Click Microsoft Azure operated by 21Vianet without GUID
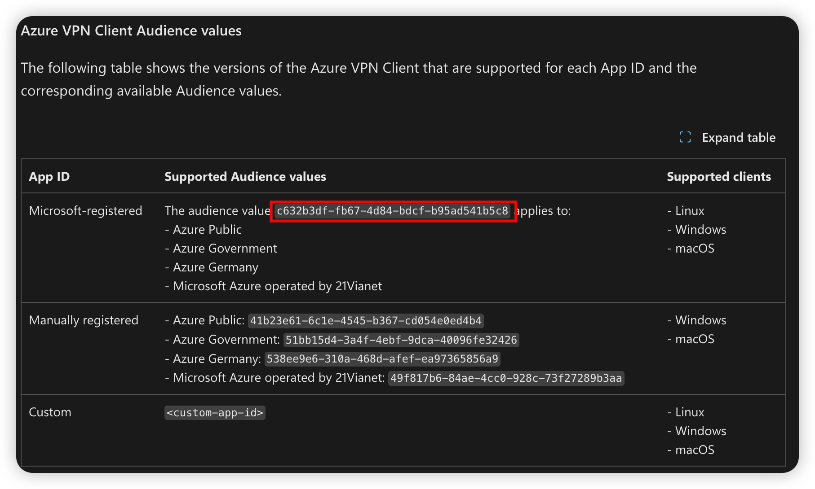The image size is (815, 489). tap(277, 286)
